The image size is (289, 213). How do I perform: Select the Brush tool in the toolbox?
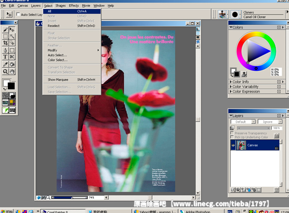(x=5, y=30)
